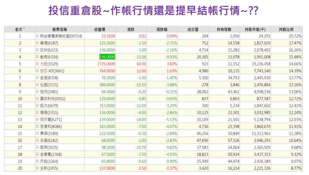This screenshot has height=175, width=309.
Task: Mark the checkbox beside 全新(2455)
Action: (37, 168)
